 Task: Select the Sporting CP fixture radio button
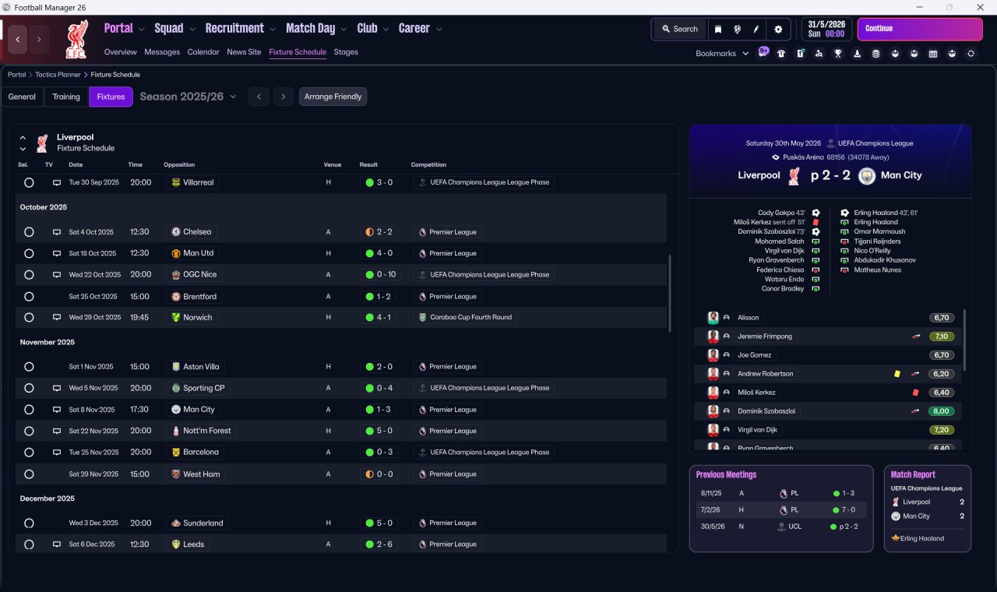[x=29, y=388]
